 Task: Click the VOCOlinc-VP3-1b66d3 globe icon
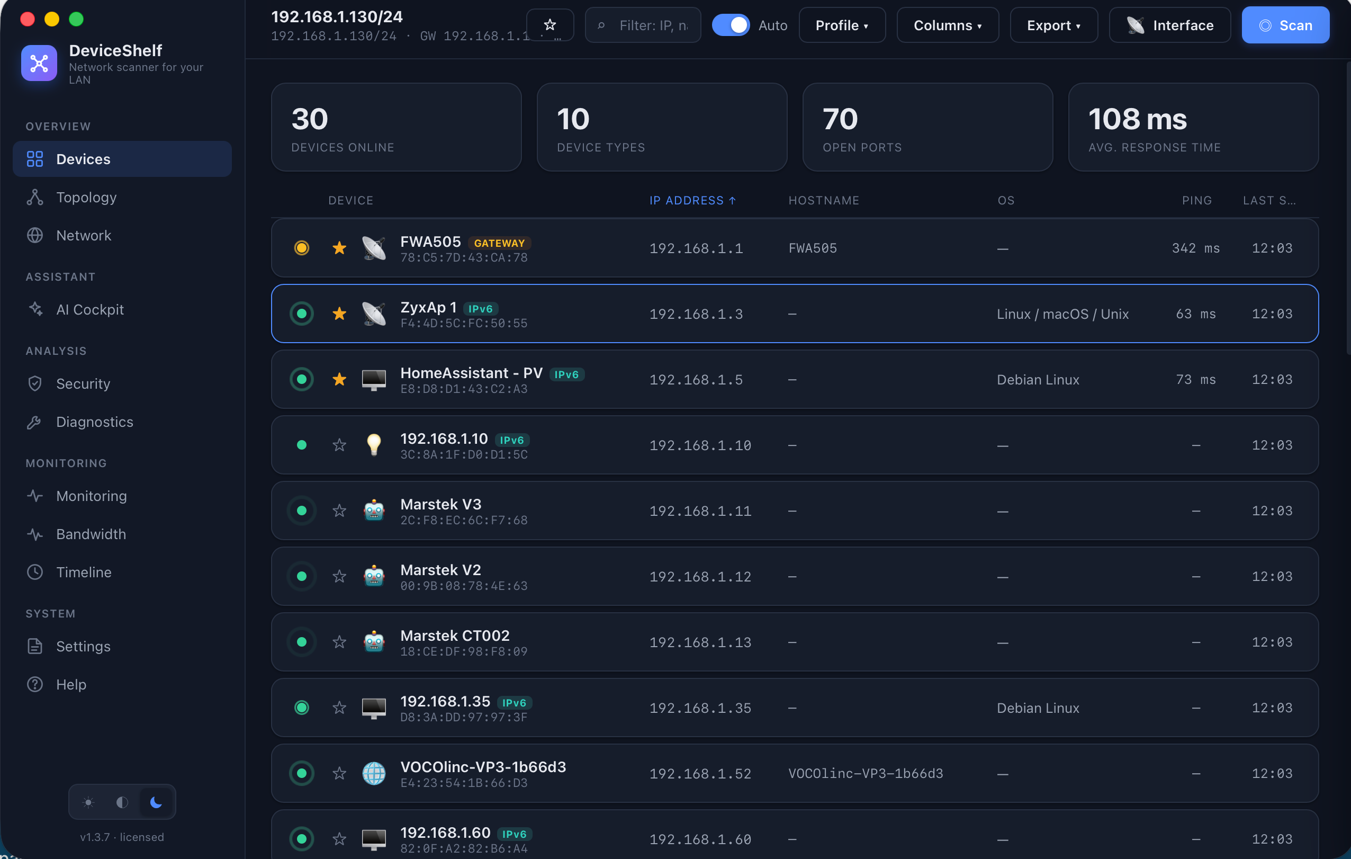(374, 774)
